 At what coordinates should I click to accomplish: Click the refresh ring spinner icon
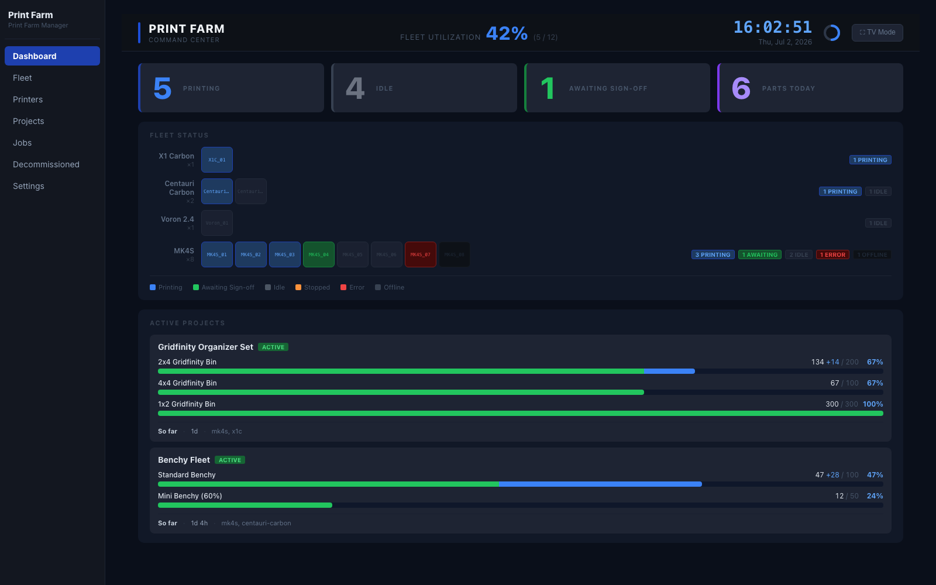(832, 33)
